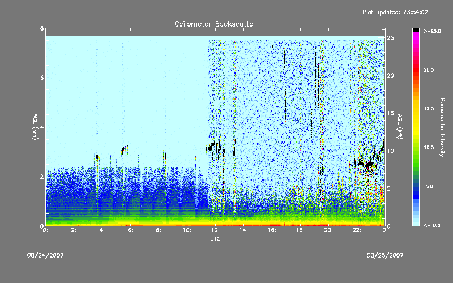The image size is (453, 283).
Task: Select the "Plot updated: 23:54:02" timestamp
Action: (395, 12)
